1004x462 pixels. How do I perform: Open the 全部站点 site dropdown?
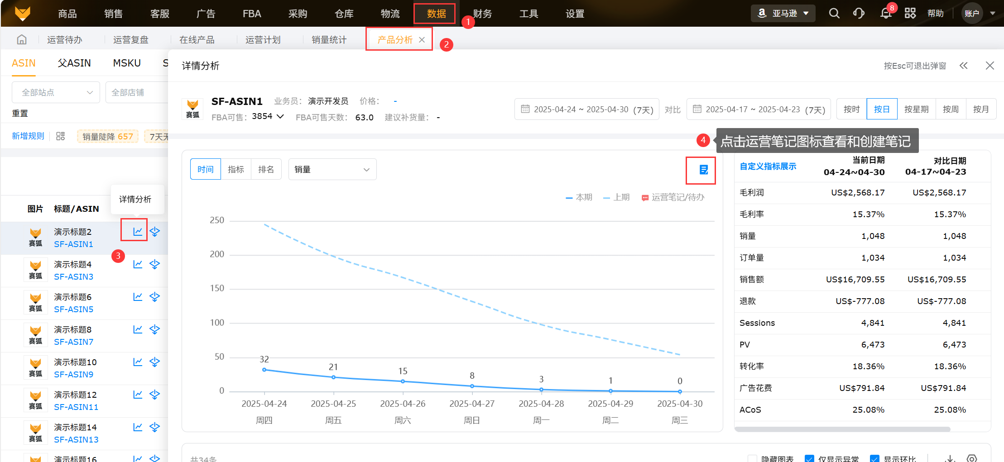point(56,92)
